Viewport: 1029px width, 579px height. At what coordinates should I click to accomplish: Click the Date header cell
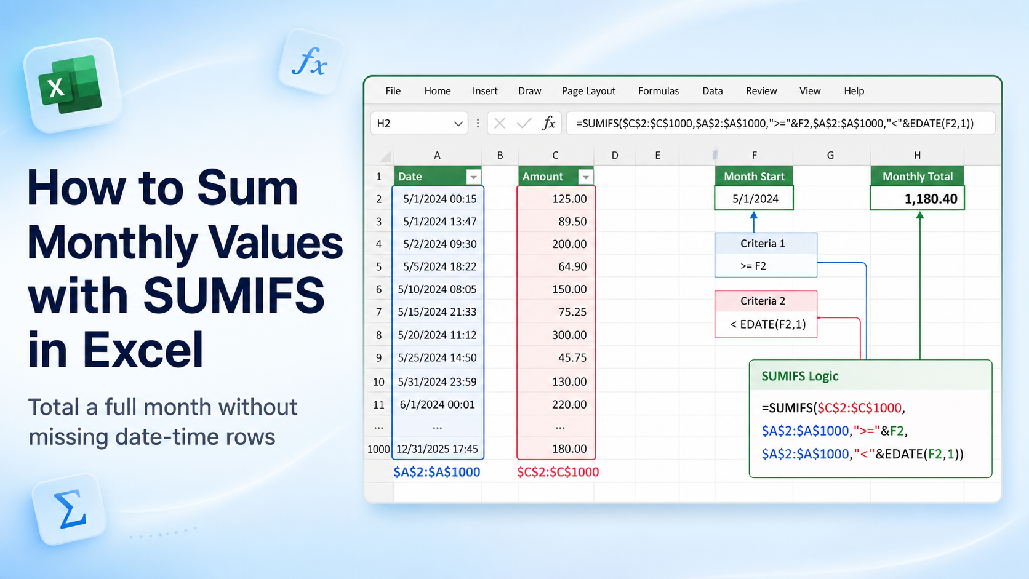(438, 177)
